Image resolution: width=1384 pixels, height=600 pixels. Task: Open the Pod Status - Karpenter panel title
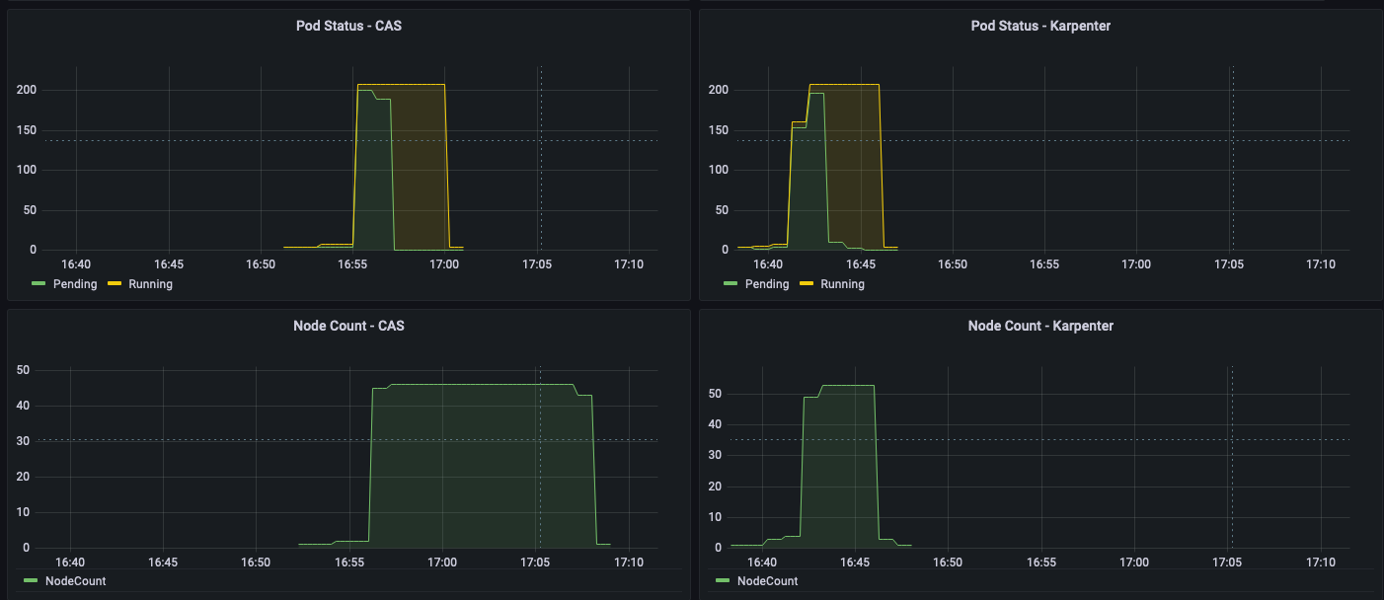coord(1040,26)
